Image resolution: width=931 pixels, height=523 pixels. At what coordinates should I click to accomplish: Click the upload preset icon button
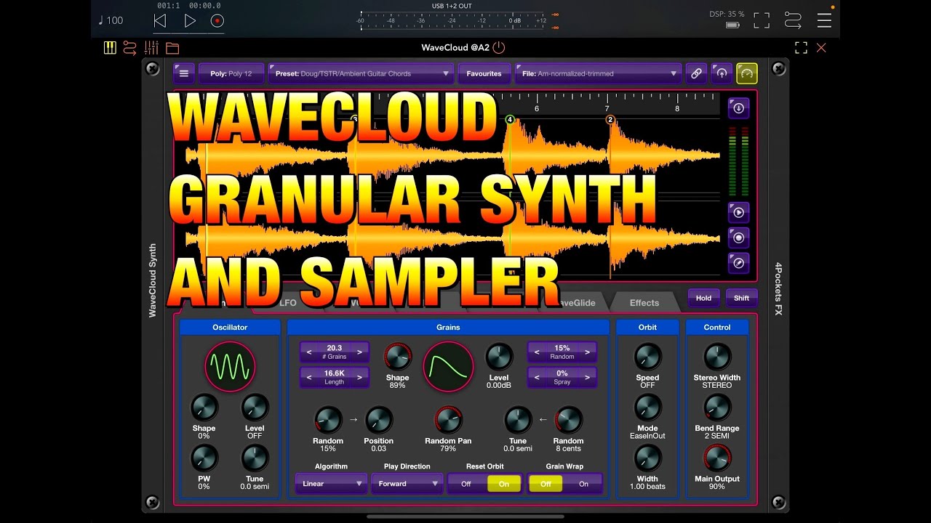(722, 73)
